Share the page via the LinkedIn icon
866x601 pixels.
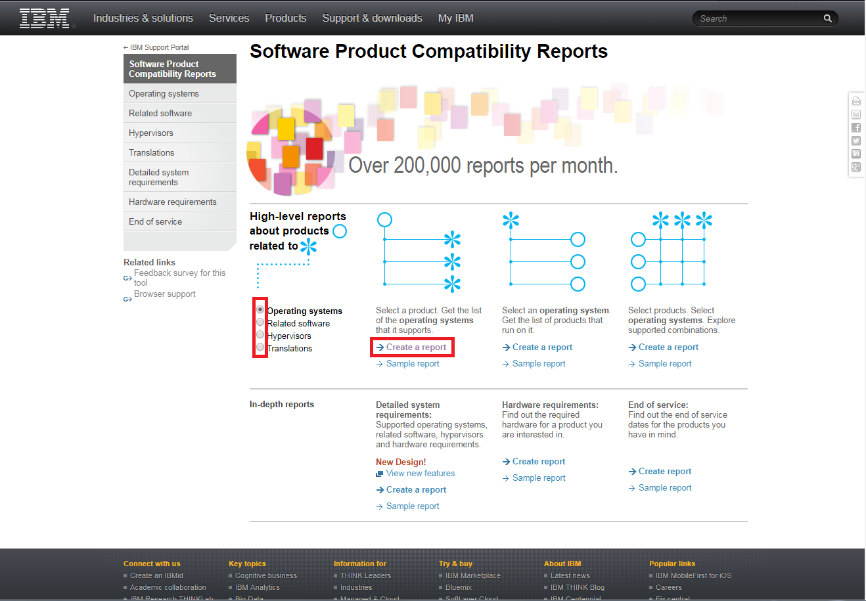point(856,154)
